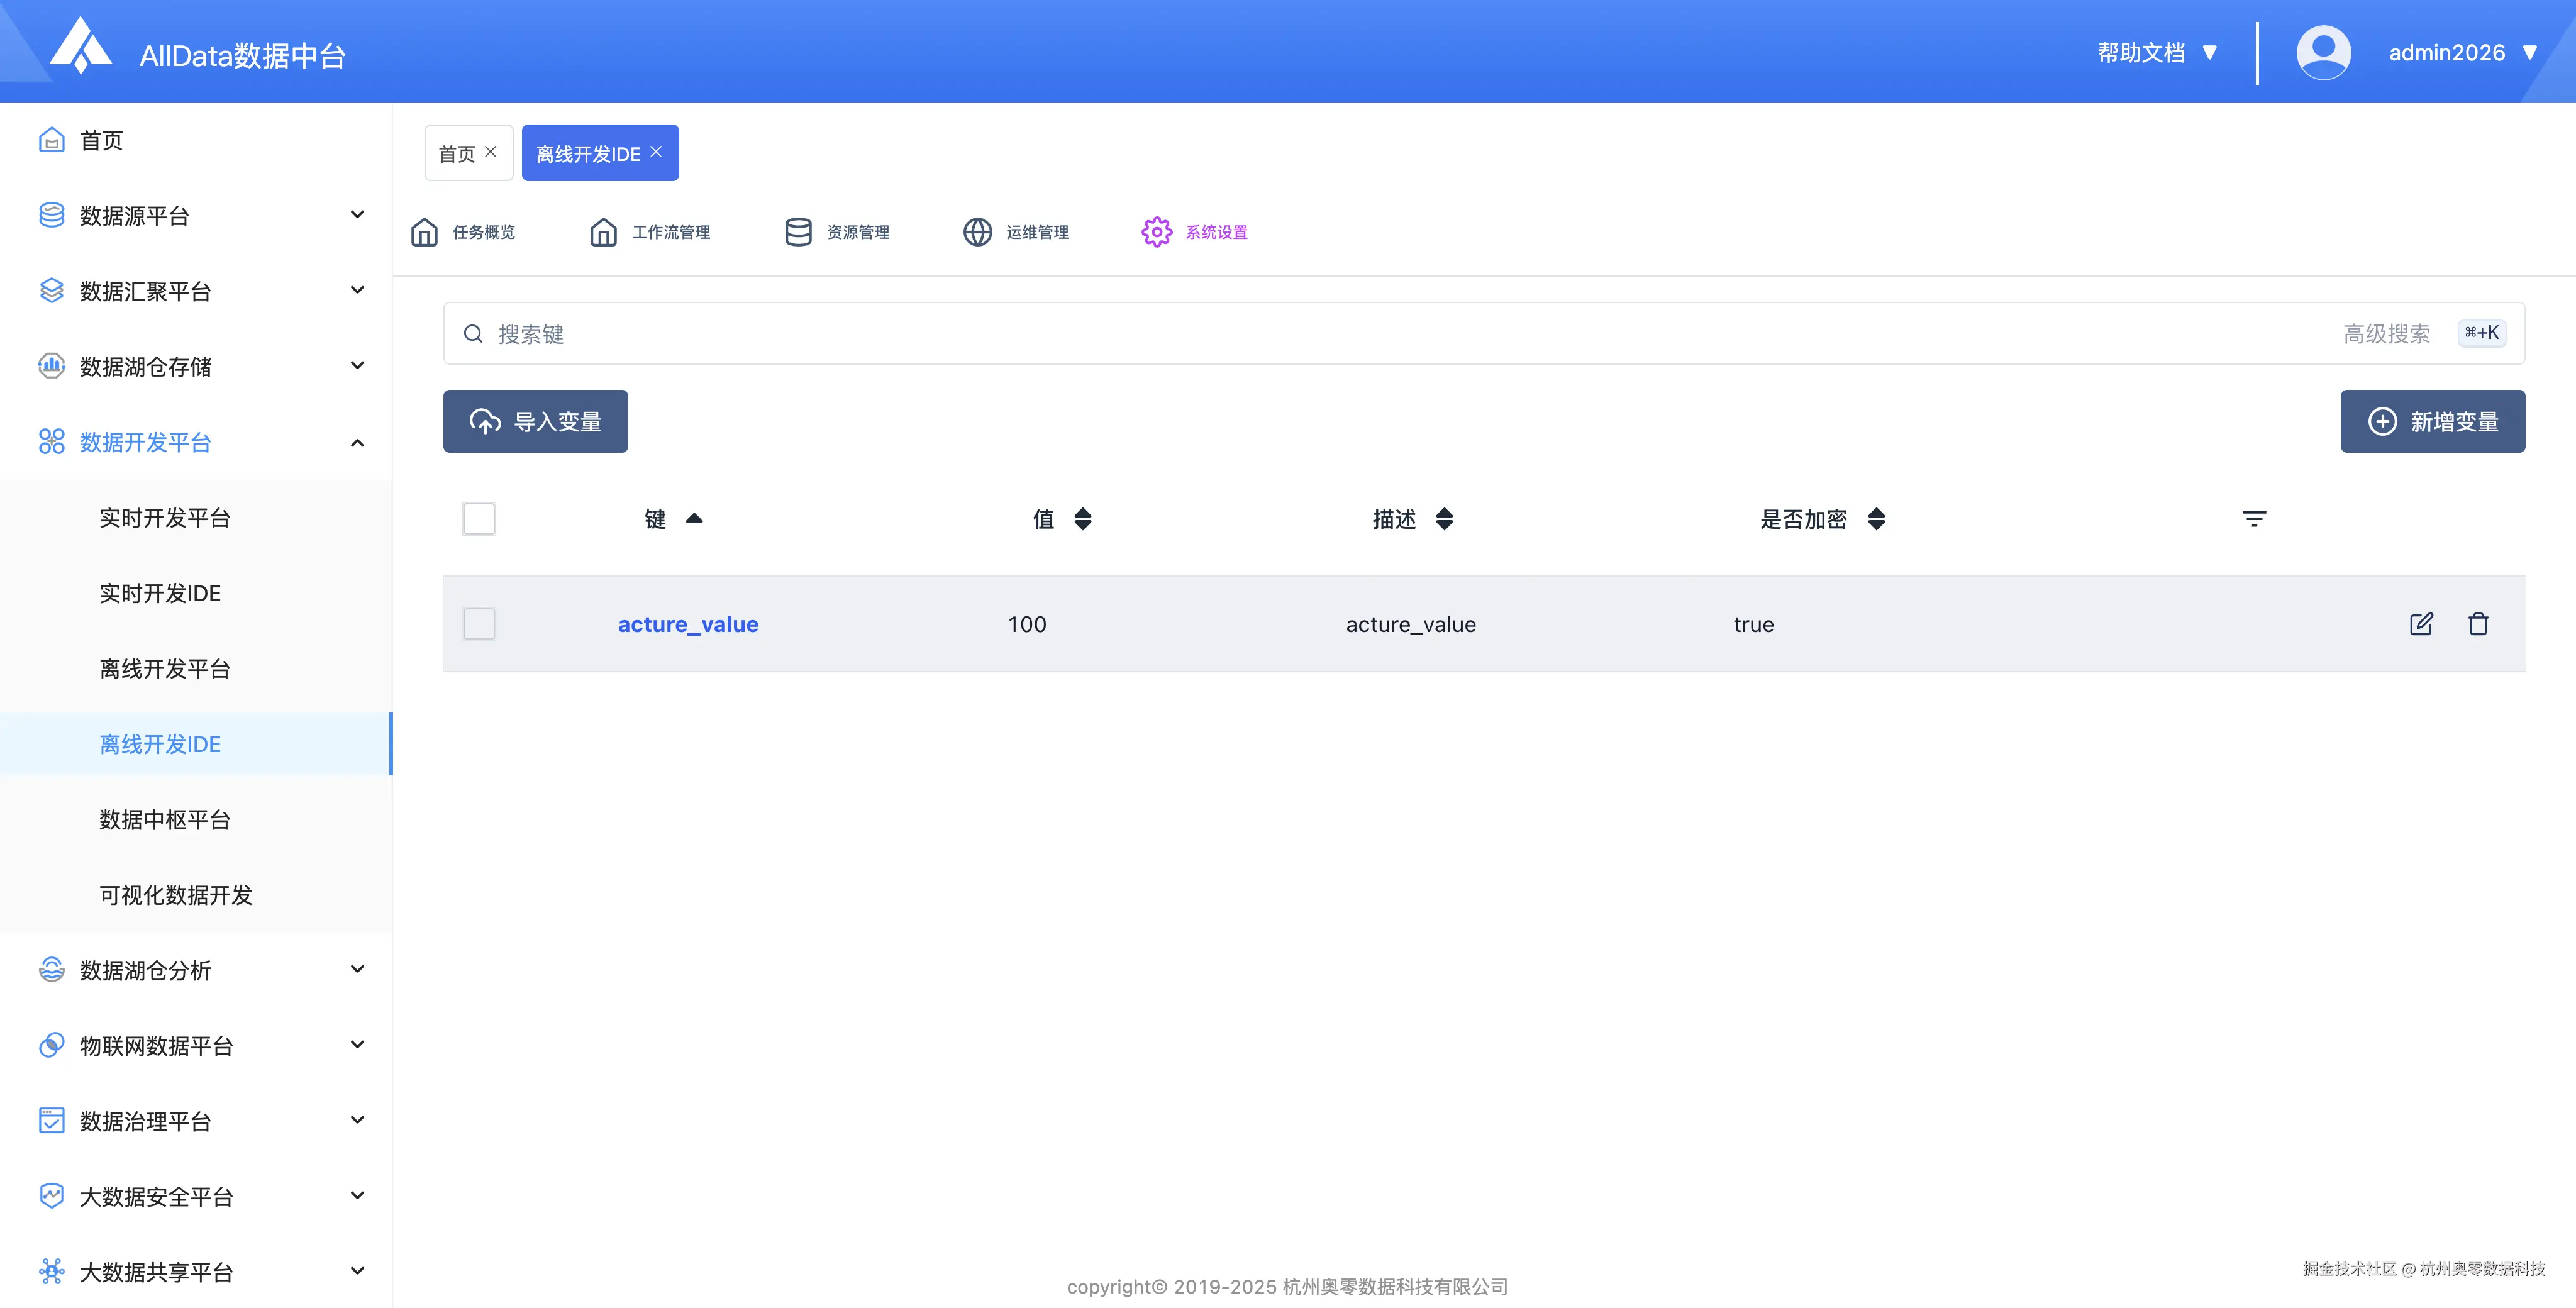This screenshot has height=1308, width=2576.
Task: Tick the select-all checkbox in table header
Action: pos(479,518)
